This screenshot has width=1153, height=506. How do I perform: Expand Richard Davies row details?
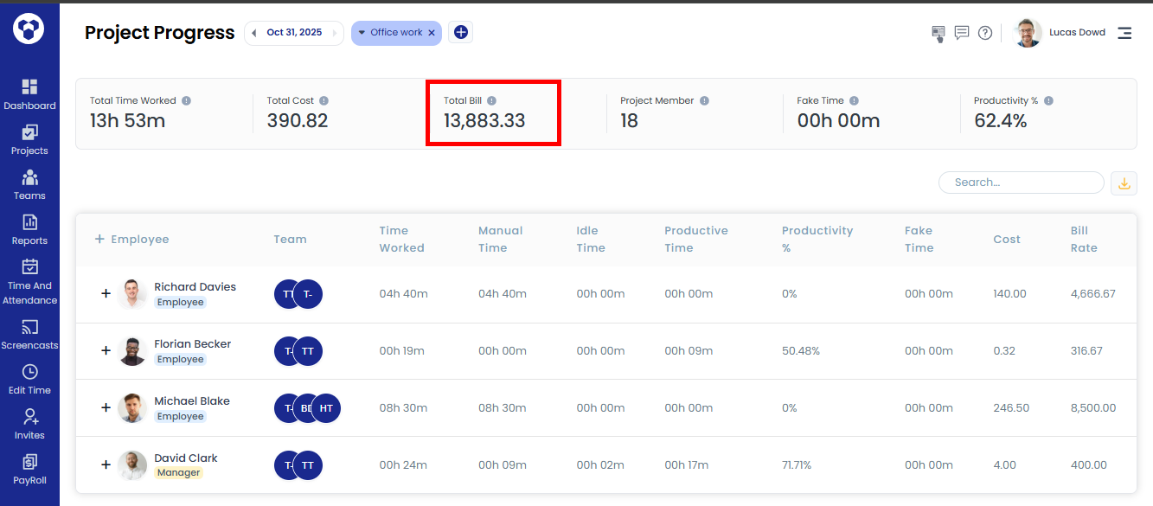point(106,293)
